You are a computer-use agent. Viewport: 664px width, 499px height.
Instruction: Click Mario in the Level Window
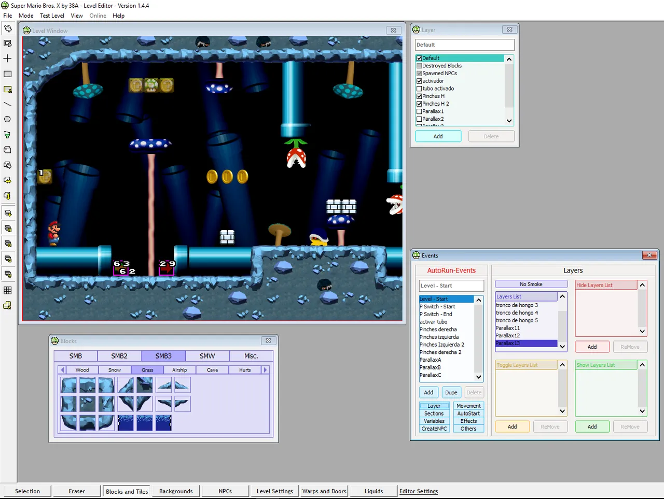(x=53, y=233)
